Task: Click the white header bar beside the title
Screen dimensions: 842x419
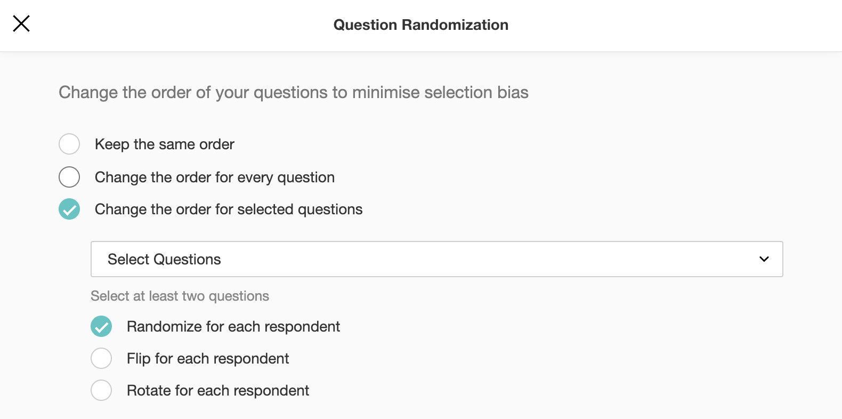Action: [666, 25]
